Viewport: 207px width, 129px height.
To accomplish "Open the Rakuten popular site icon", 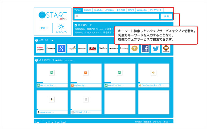I will coord(93,48).
